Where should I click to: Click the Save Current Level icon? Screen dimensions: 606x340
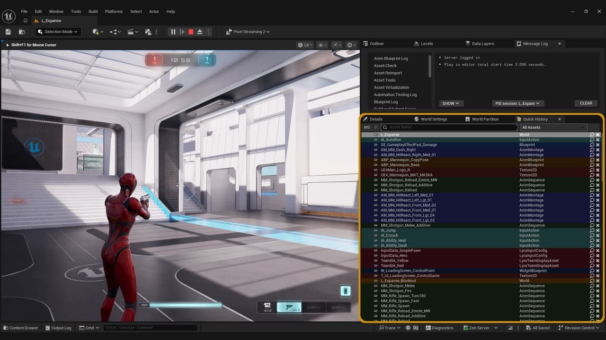click(8, 32)
